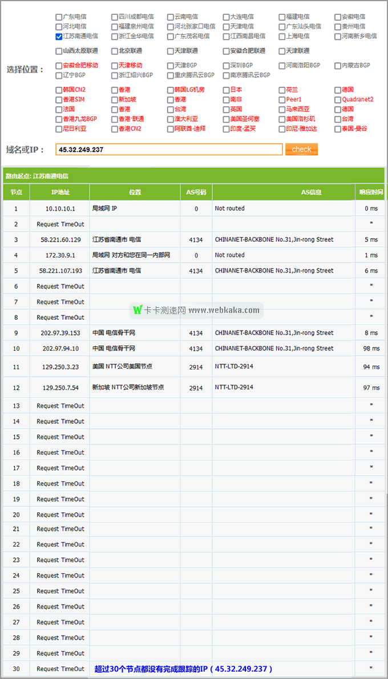Enable the 广东电信 location checkbox
Image resolution: width=388 pixels, height=679 pixels.
coord(59,17)
